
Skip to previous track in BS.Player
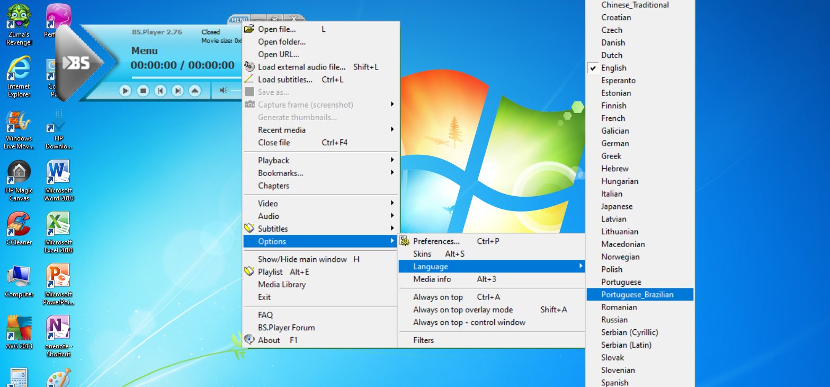160,91
